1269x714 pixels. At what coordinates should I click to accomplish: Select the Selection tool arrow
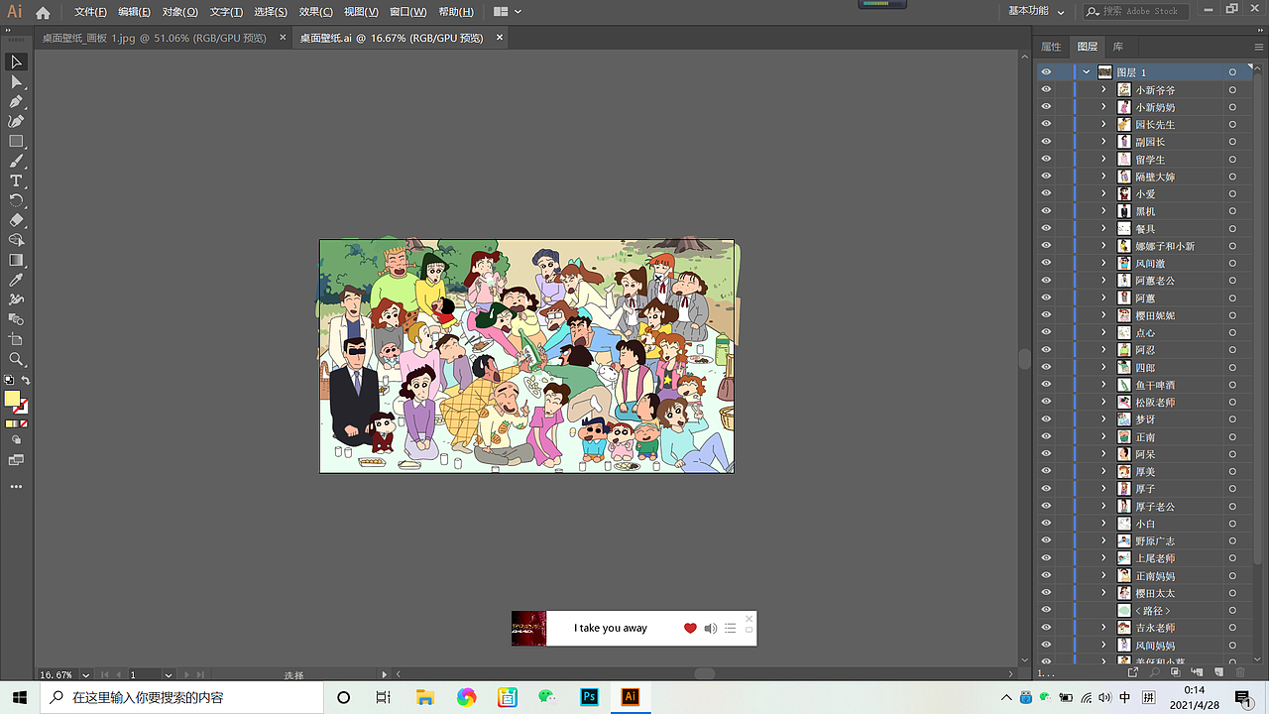point(16,61)
